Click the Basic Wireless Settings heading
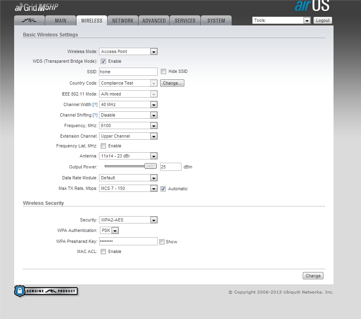361x319 pixels. coord(51,34)
